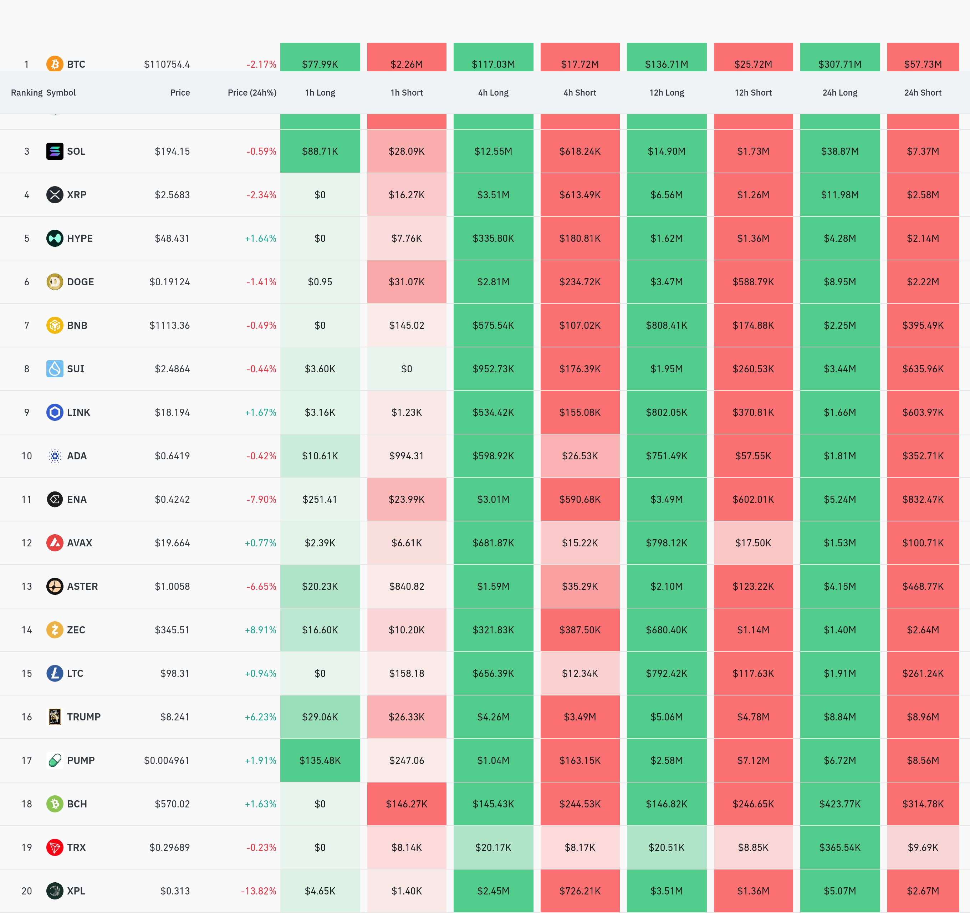Open the ASTER symbol link

(82, 587)
